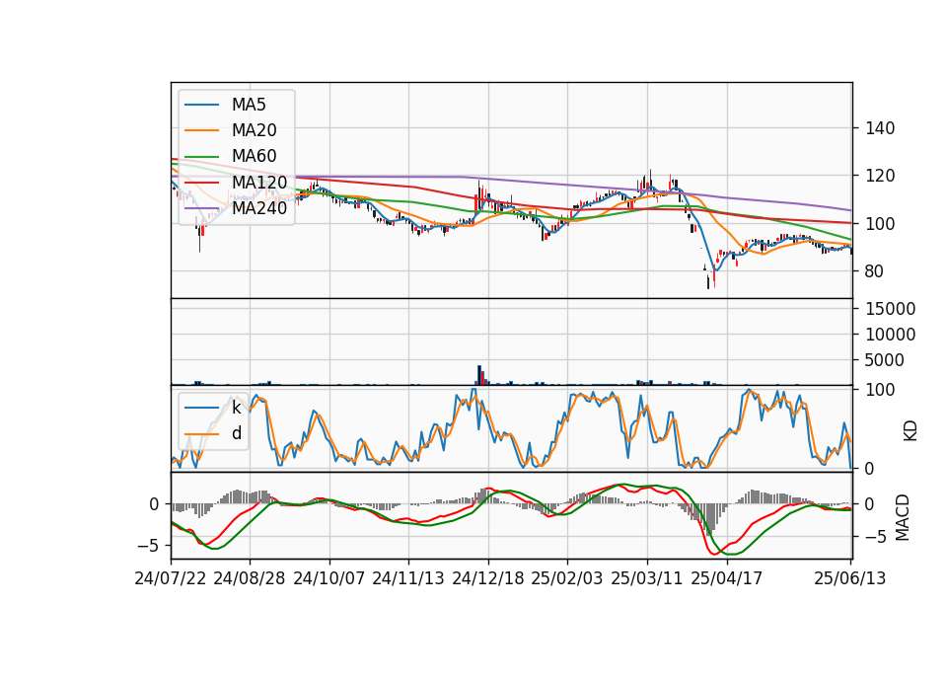Click the 25/02/03 date label
Viewport: 947px width, 681px height.
pyautogui.click(x=567, y=578)
